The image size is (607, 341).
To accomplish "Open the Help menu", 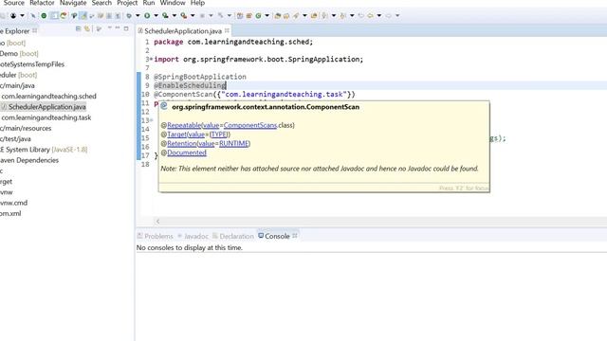I will coord(197,3).
